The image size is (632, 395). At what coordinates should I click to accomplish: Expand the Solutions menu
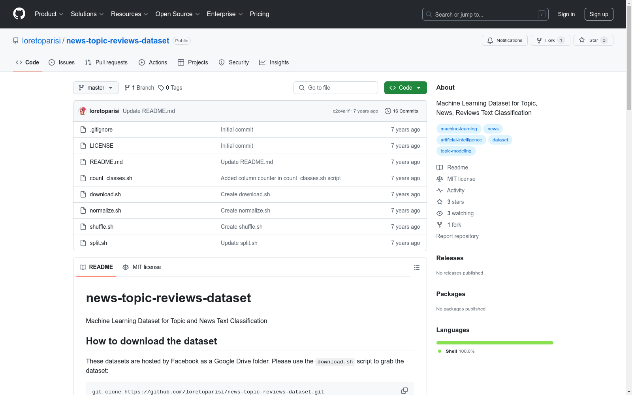pos(87,14)
